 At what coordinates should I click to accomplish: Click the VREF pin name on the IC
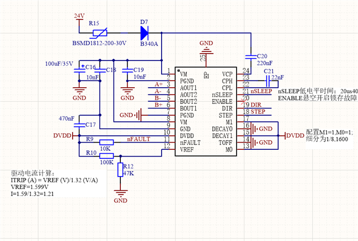click(x=187, y=150)
